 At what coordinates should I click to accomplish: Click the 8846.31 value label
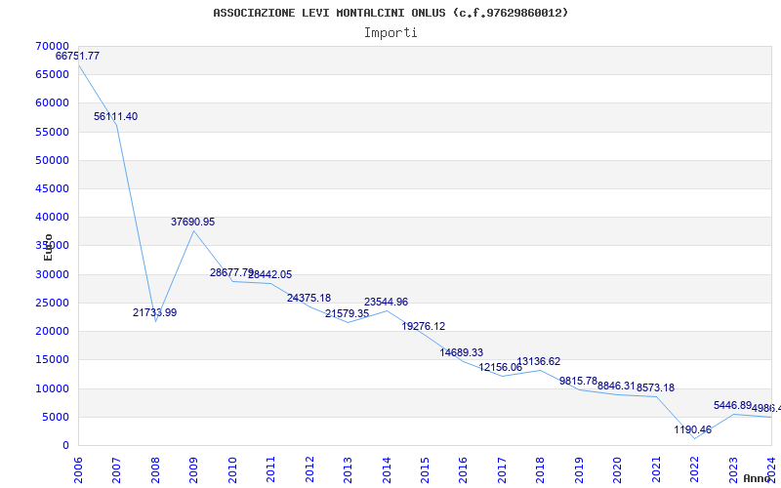click(616, 386)
